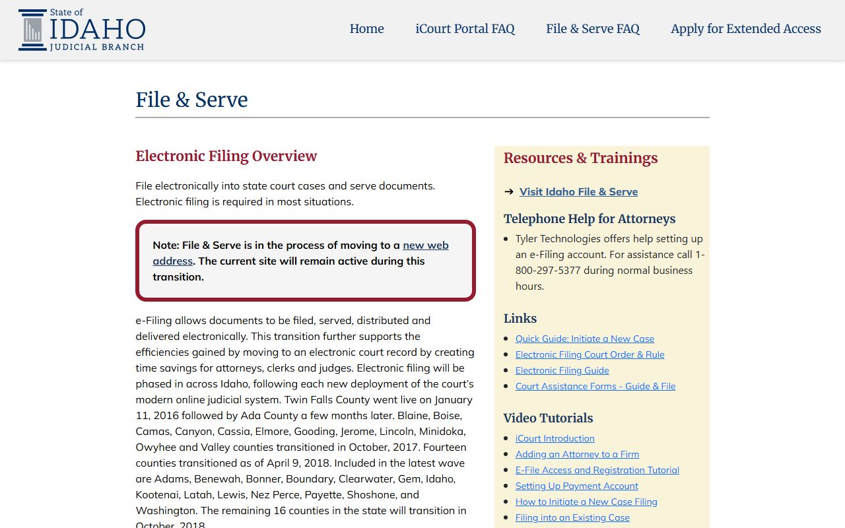Click the Links section heading
845x528 pixels.
click(520, 318)
